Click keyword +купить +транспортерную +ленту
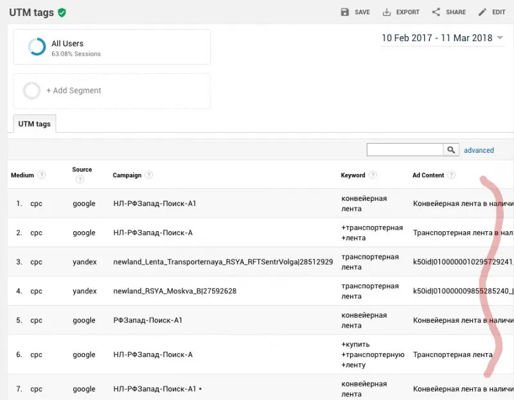 click(x=373, y=354)
